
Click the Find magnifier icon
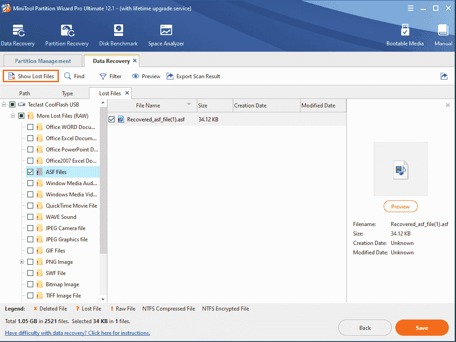pyautogui.click(x=67, y=76)
